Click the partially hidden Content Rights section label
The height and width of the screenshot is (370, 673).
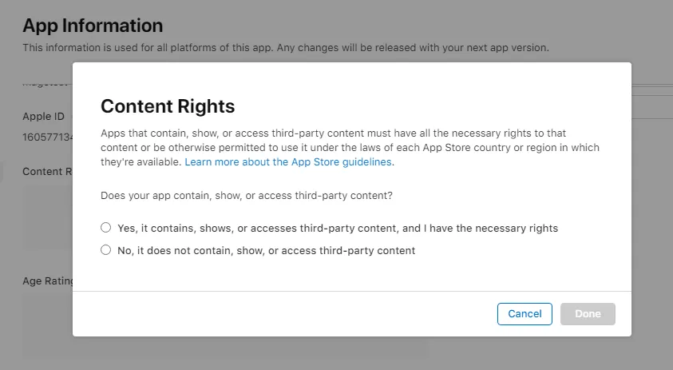click(47, 172)
